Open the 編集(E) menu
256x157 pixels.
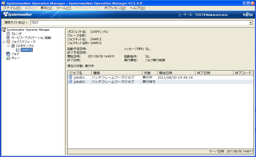30,8
